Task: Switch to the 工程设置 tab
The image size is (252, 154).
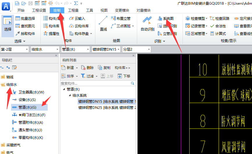Action: pyautogui.click(x=39, y=10)
